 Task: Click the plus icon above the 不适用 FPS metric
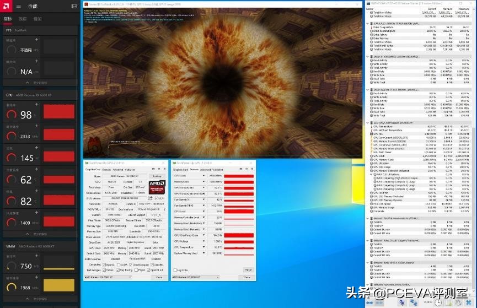(37, 40)
